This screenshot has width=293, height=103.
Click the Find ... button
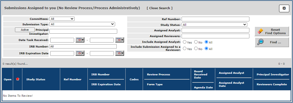272,42
